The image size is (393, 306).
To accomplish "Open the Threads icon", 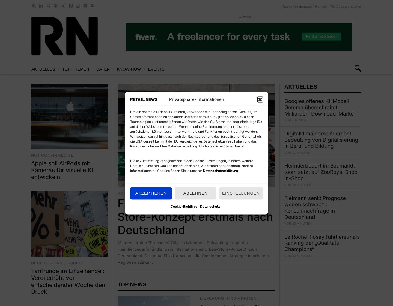I will pyautogui.click(x=56, y=6).
